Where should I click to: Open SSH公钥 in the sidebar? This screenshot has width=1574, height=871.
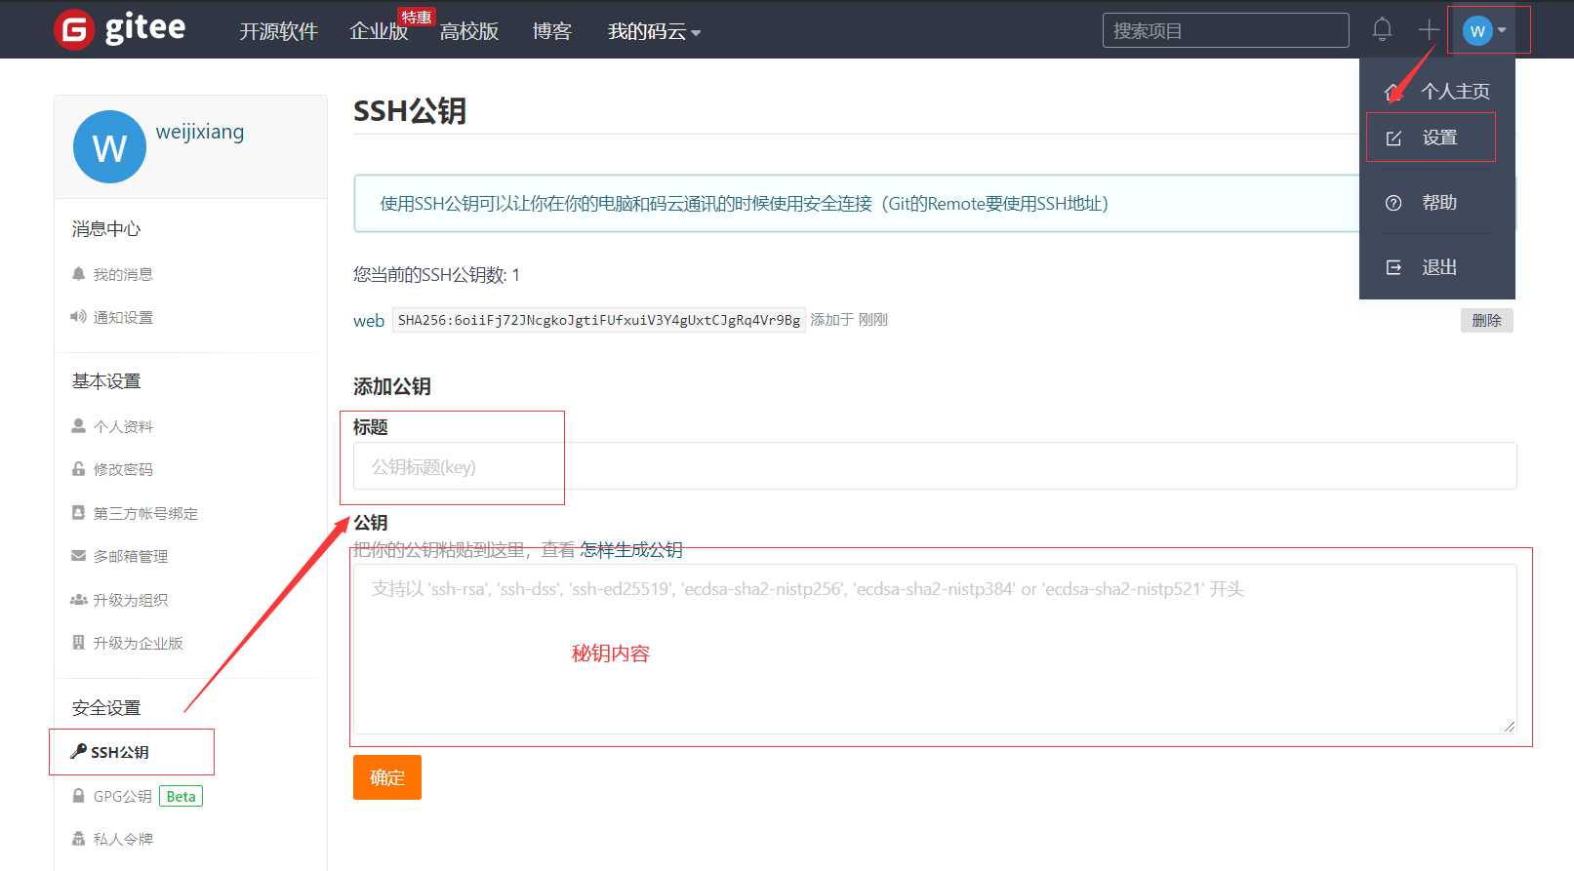[120, 752]
